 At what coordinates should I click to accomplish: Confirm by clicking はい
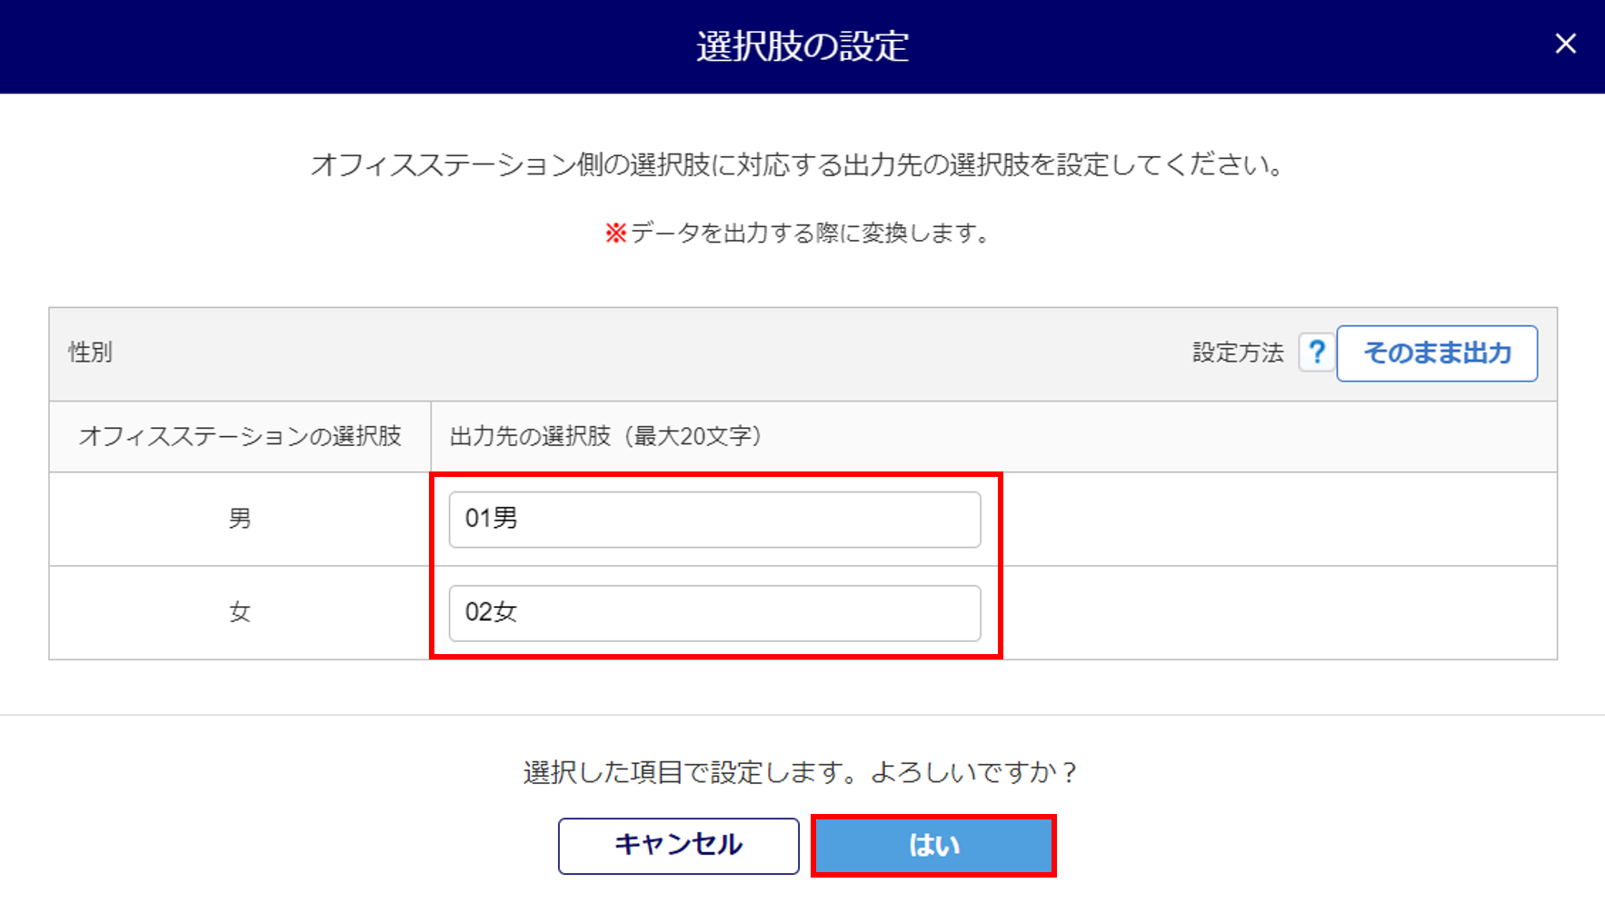pos(933,846)
